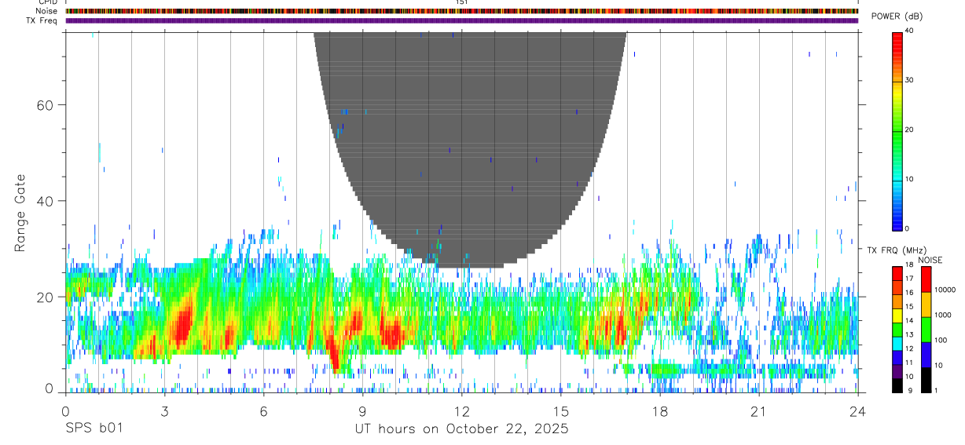Click the '60' tick on the Range Gate axis
The width and height of the screenshot is (965, 445).
[x=46, y=104]
